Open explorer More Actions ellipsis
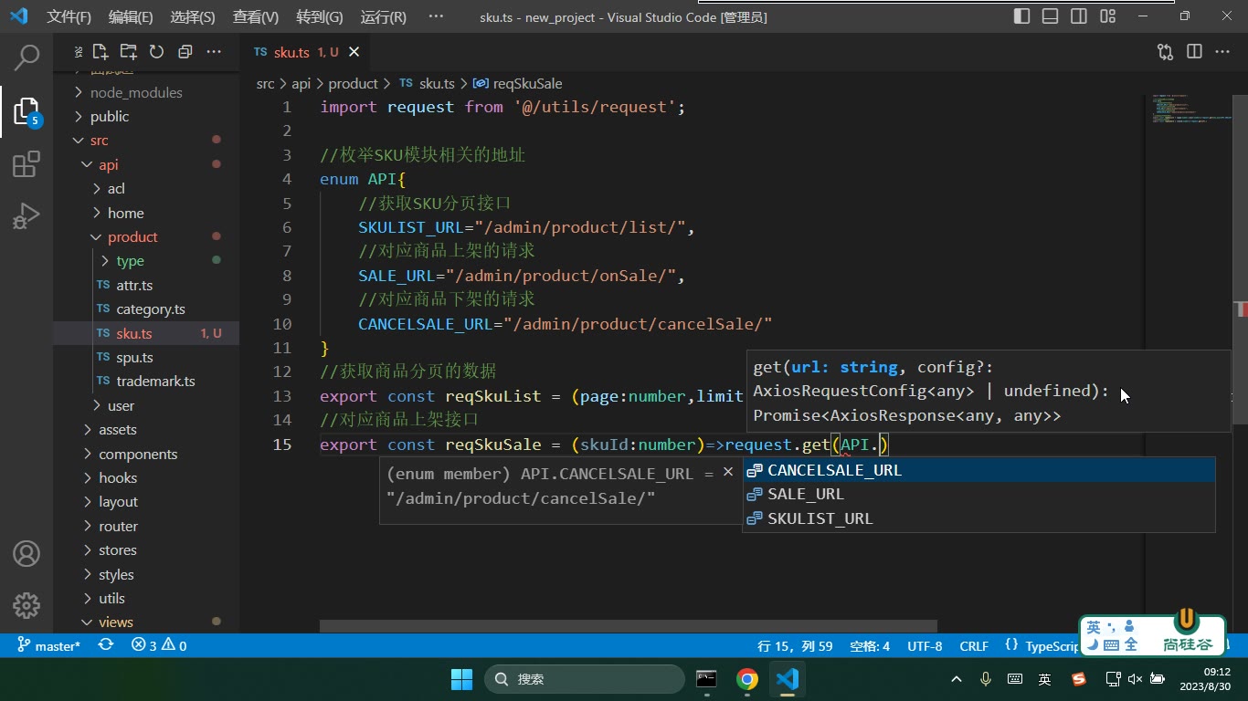This screenshot has height=701, width=1248. [x=214, y=52]
